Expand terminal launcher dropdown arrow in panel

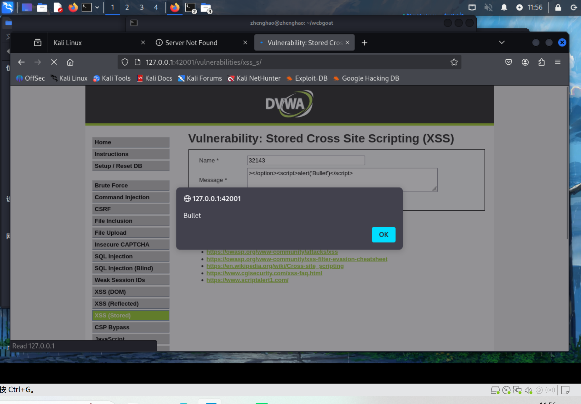click(97, 7)
